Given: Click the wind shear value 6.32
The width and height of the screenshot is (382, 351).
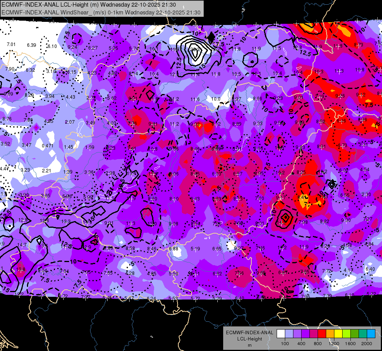Looking at the screenshot, I should pyautogui.click(x=30, y=70).
